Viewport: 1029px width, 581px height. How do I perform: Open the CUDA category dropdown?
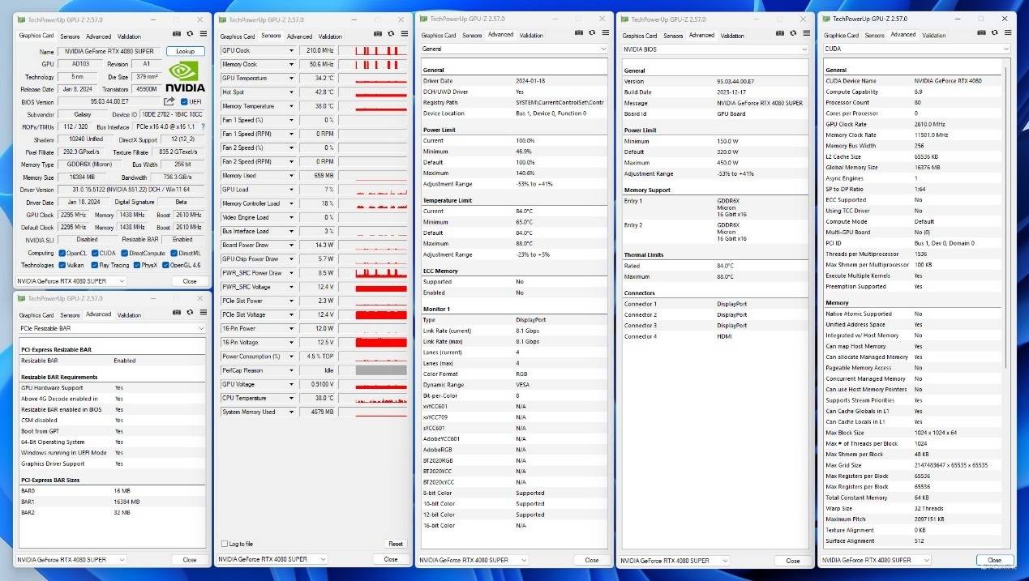tap(916, 49)
